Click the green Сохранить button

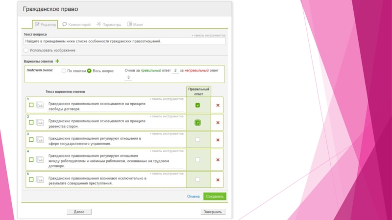pyautogui.click(x=215, y=197)
